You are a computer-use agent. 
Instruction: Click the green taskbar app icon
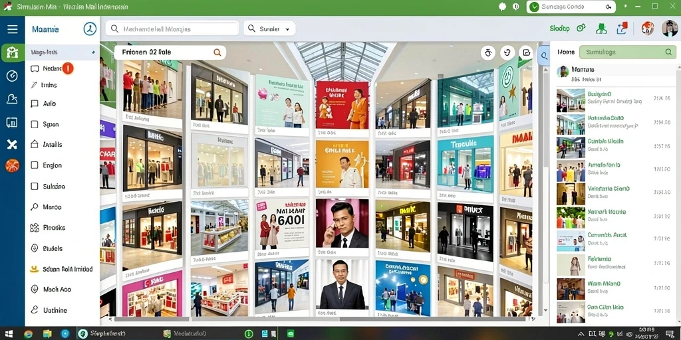coord(291,334)
